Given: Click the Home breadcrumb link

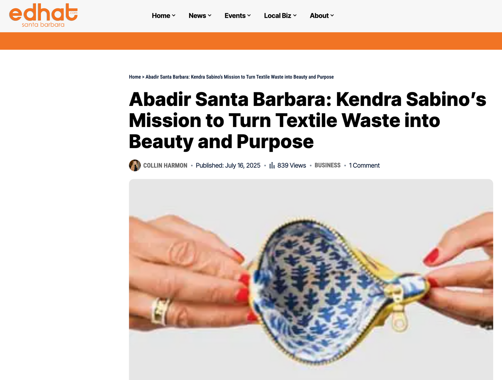Looking at the screenshot, I should (x=135, y=77).
